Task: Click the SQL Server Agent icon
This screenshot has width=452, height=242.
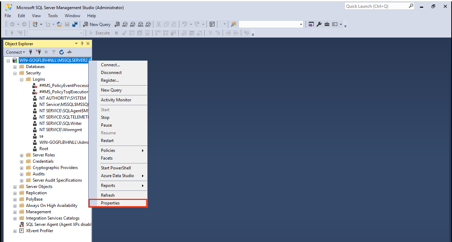Action: coord(21,224)
